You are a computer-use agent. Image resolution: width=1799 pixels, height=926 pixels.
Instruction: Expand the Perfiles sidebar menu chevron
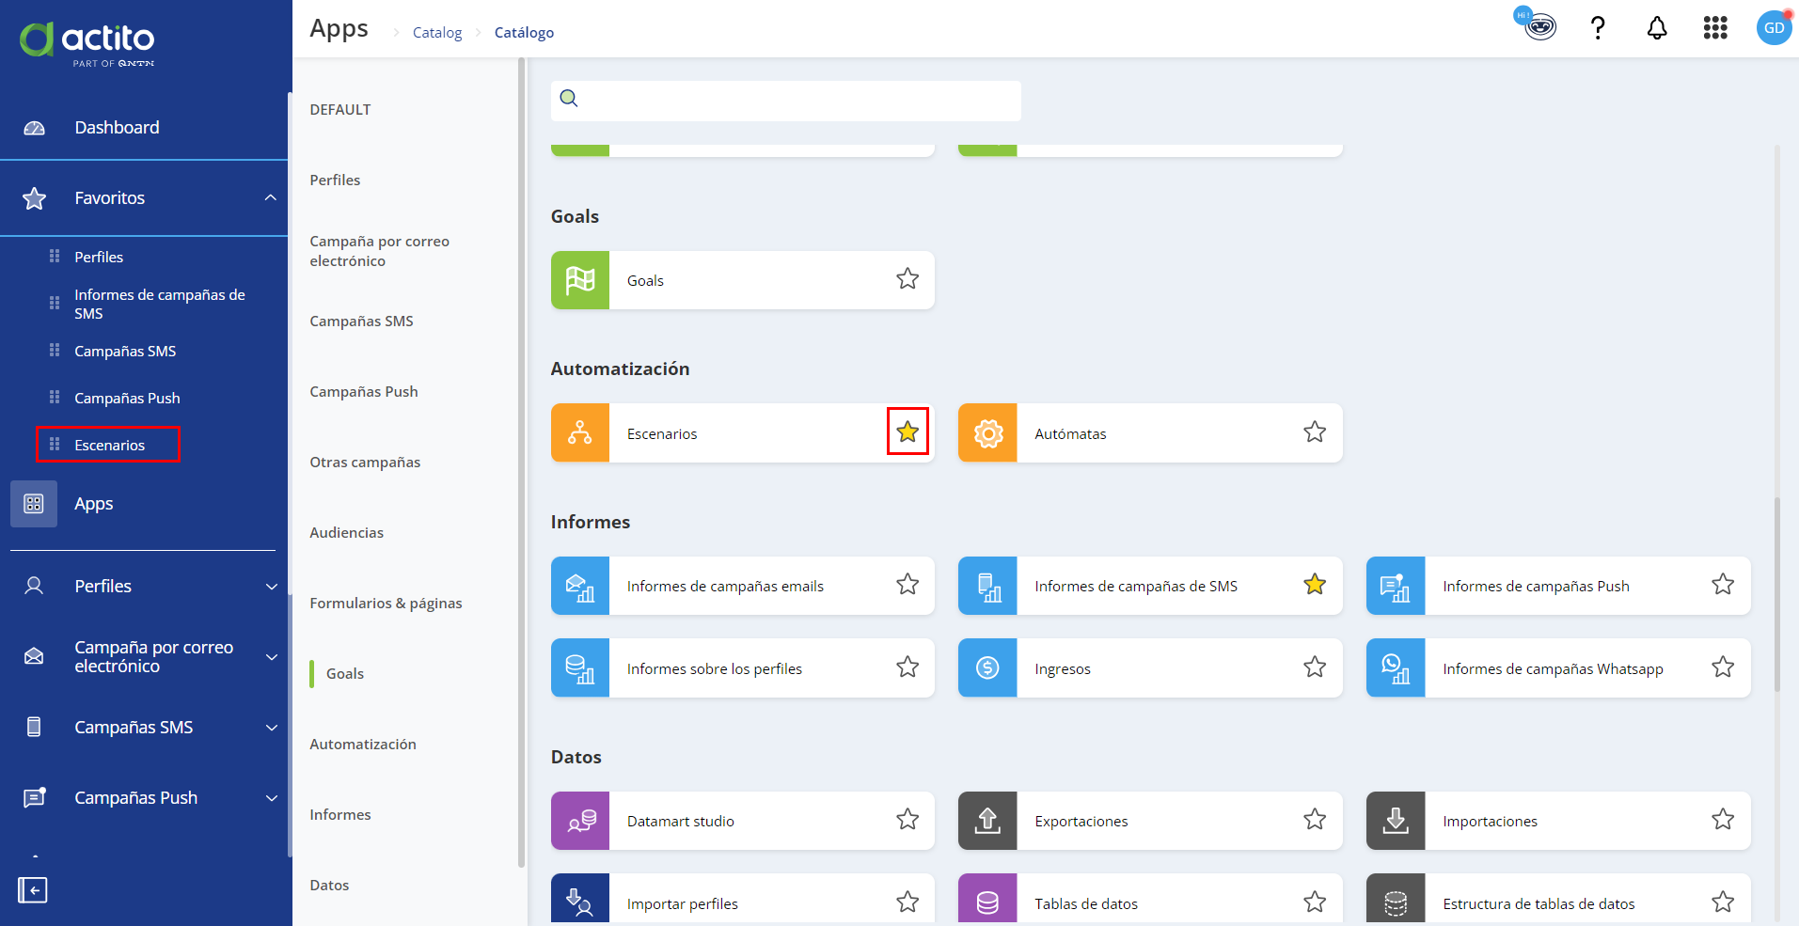[x=272, y=587]
